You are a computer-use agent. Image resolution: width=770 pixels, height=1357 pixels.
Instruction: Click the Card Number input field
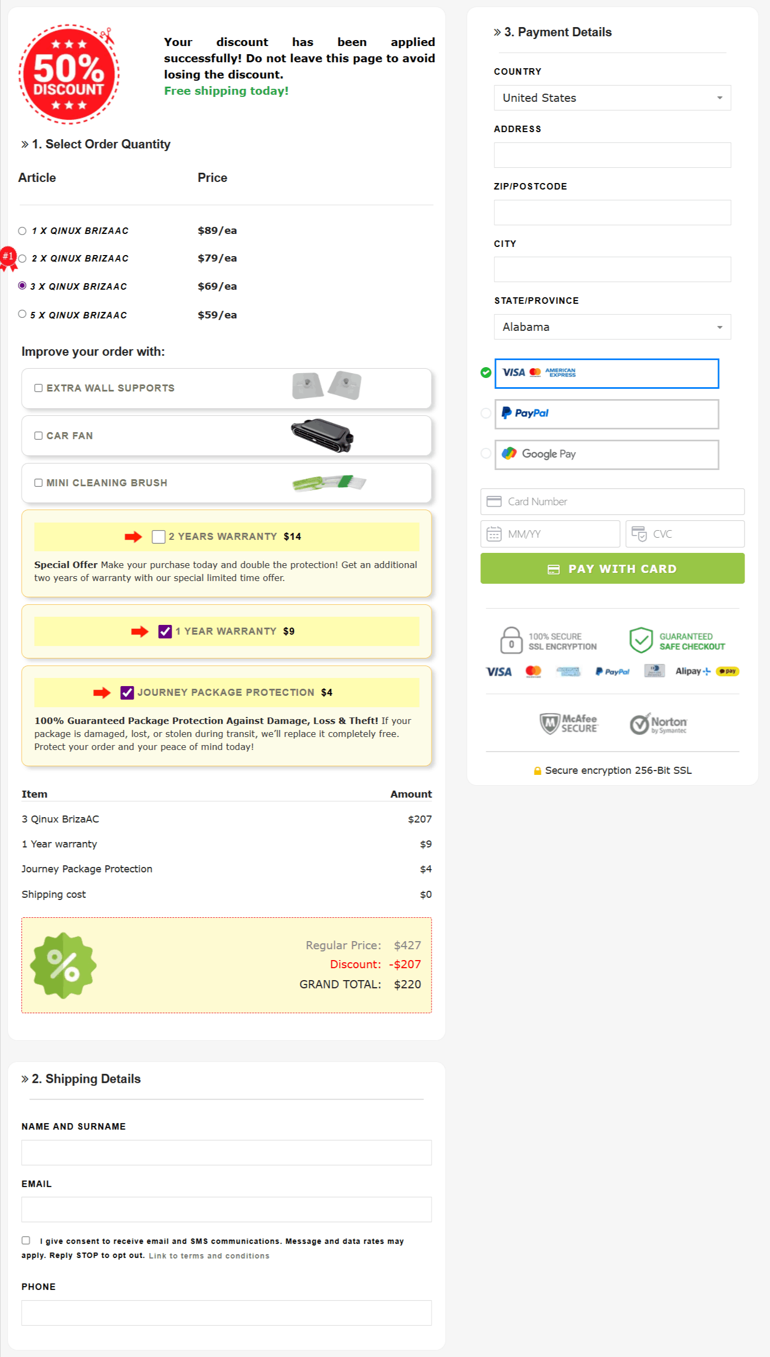(x=611, y=501)
